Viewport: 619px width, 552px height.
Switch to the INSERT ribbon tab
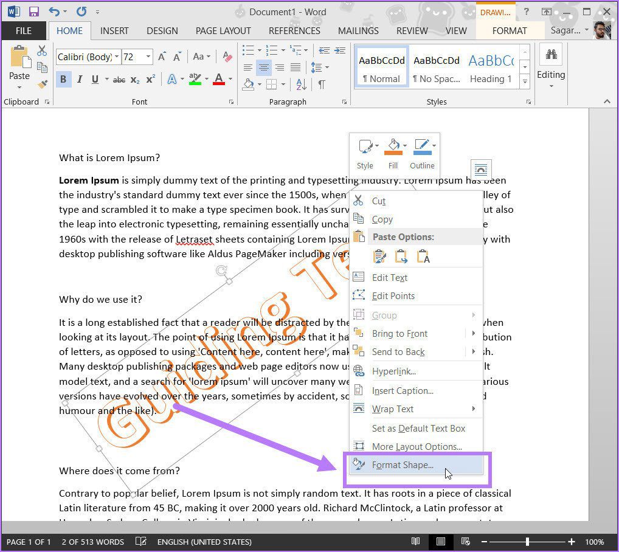pos(114,31)
